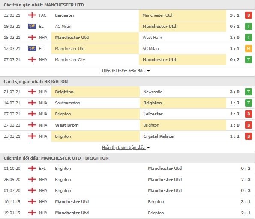
Task: Open Southampton vs Brighton 14.03.21 row
Action: click(128, 103)
